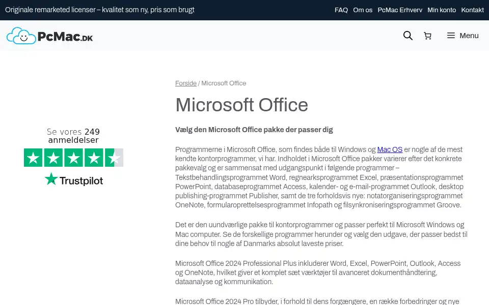Click 'Se vores 249 anmeldelser' text

point(73,136)
